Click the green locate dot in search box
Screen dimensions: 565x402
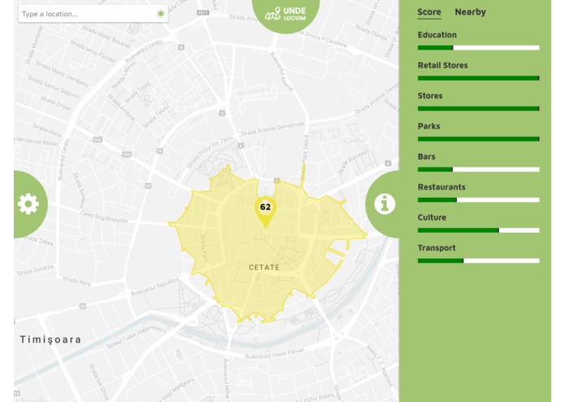coord(161,14)
